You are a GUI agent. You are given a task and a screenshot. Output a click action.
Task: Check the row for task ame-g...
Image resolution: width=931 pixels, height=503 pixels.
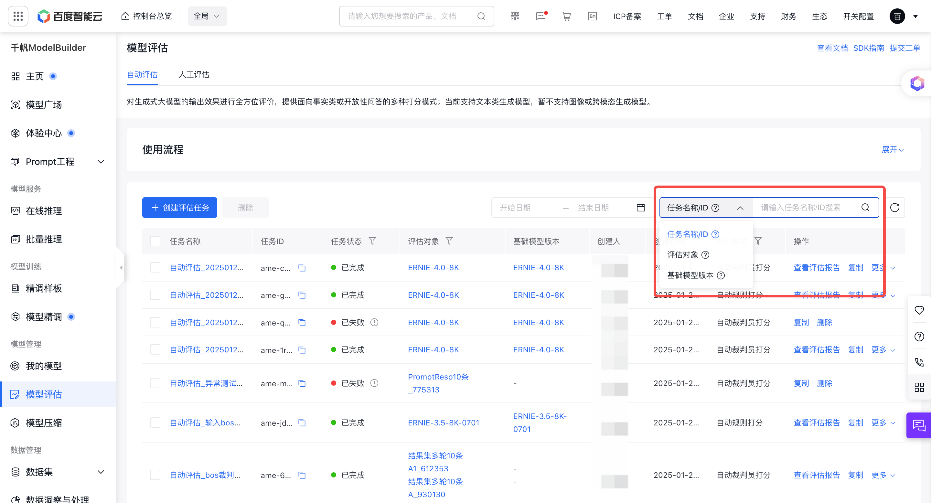tap(155, 295)
